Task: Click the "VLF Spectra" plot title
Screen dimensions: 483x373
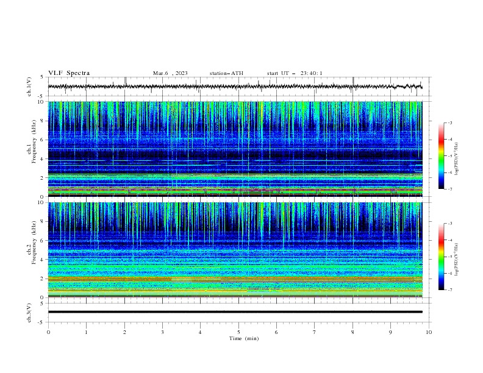Action: (69, 73)
